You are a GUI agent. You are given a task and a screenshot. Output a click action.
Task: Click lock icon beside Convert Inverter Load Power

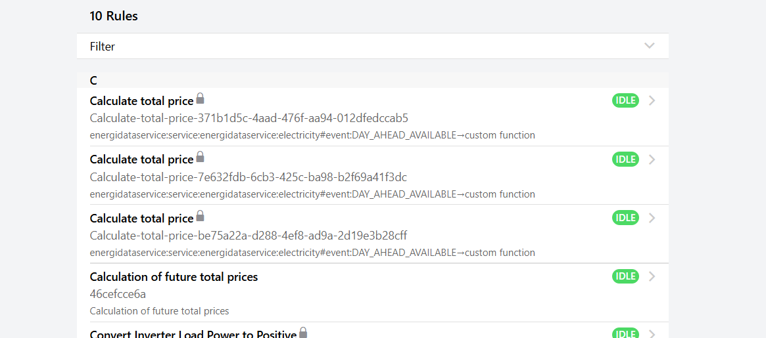[x=303, y=333]
